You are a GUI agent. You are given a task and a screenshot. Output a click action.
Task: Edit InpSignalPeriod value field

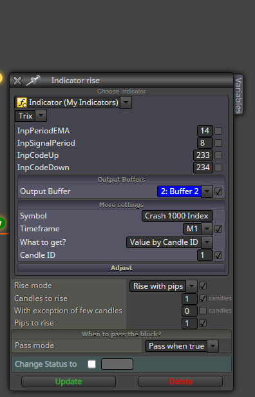205,143
